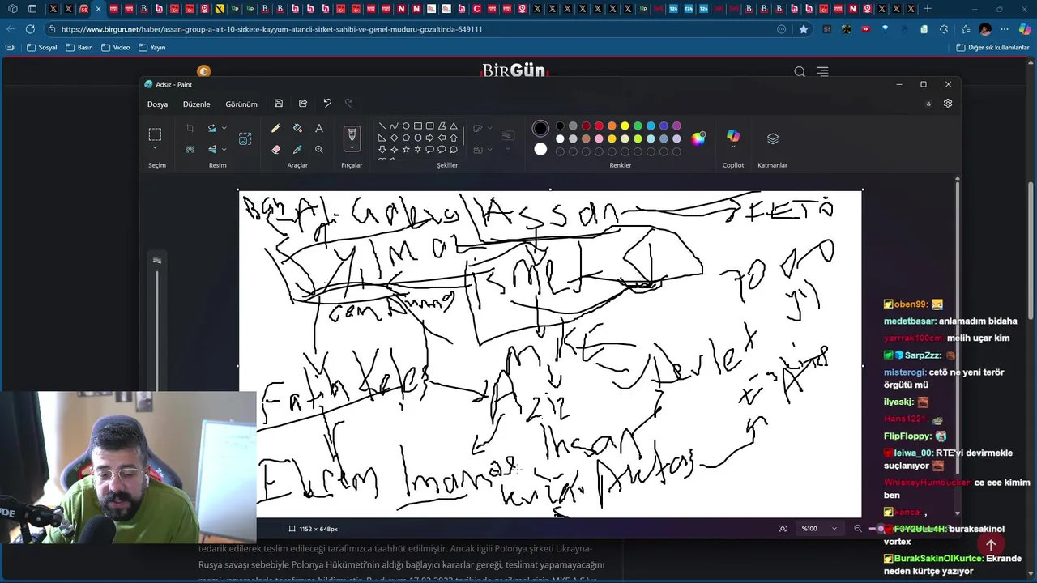Expand the Selection tool dropdown arrow

coord(155,148)
